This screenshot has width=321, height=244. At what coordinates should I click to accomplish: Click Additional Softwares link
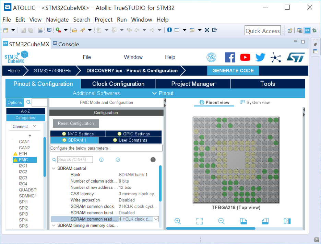[96, 93]
